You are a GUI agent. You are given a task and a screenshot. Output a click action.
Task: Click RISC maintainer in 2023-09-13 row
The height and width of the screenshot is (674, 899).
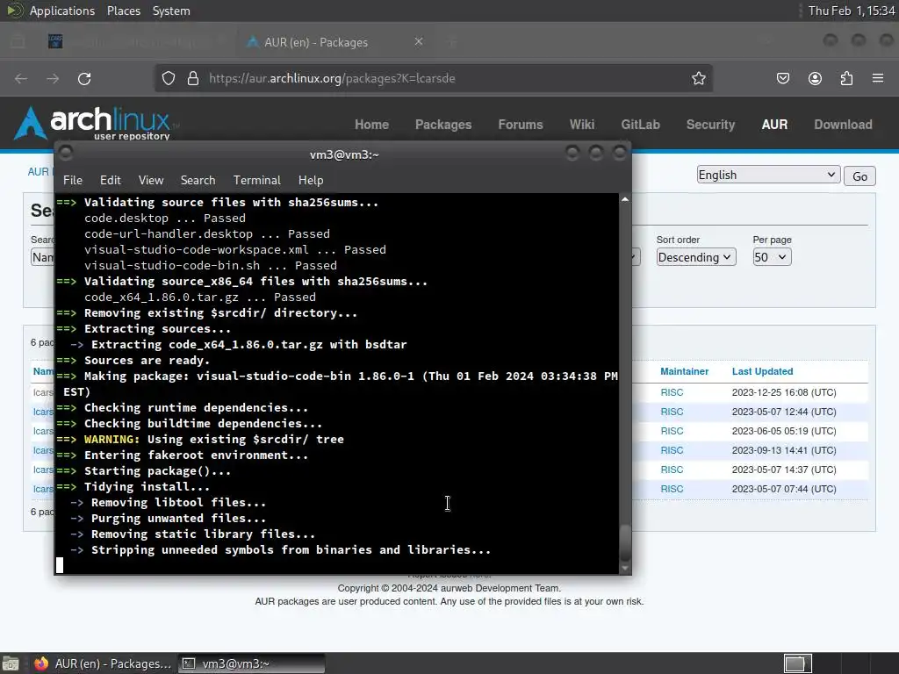point(672,450)
